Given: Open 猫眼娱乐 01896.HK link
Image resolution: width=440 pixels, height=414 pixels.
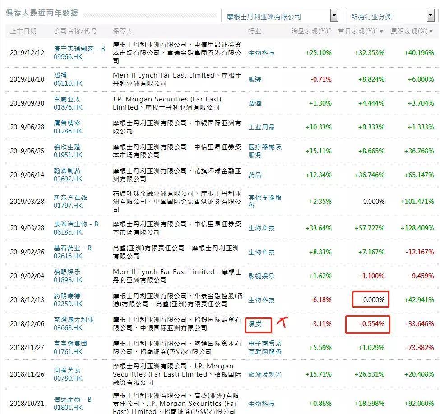Looking at the screenshot, I should 68,276.
